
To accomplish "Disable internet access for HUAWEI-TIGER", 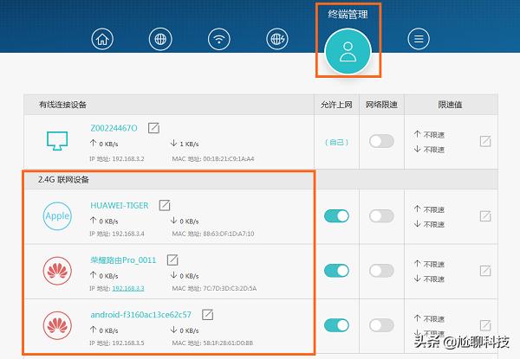I will pos(336,216).
